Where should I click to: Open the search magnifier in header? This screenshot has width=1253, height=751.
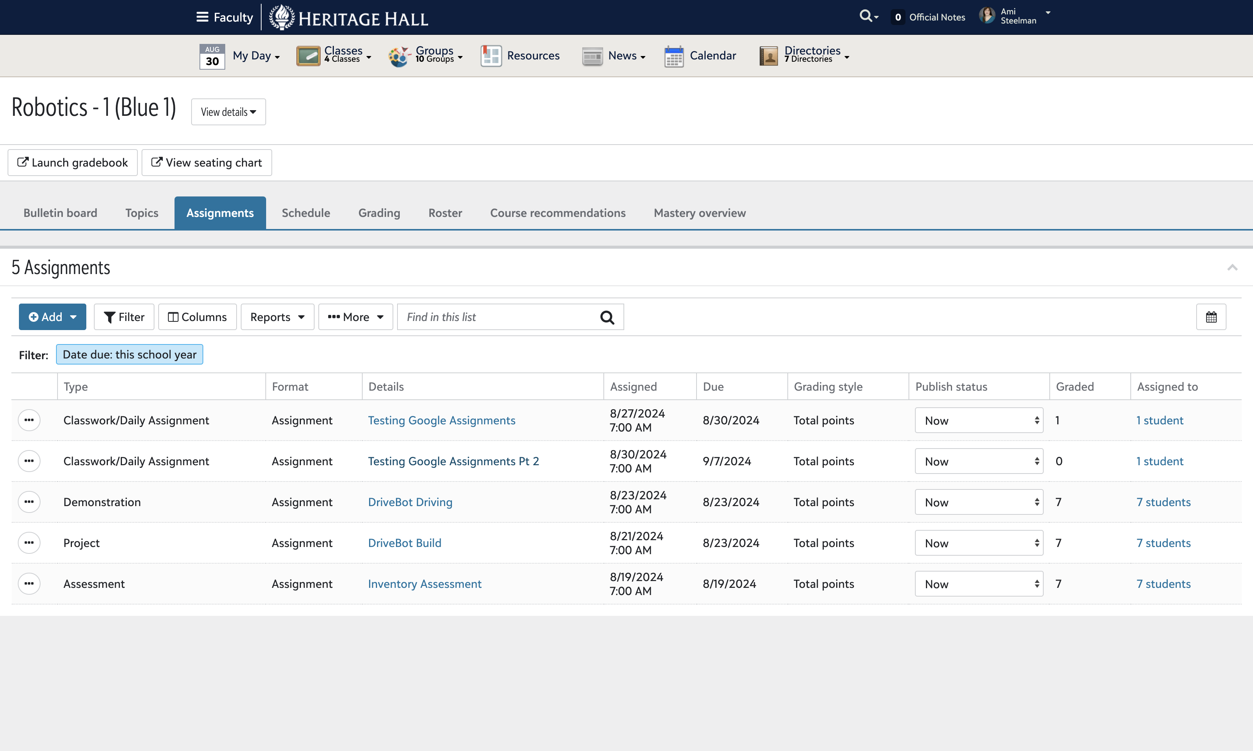click(x=866, y=16)
